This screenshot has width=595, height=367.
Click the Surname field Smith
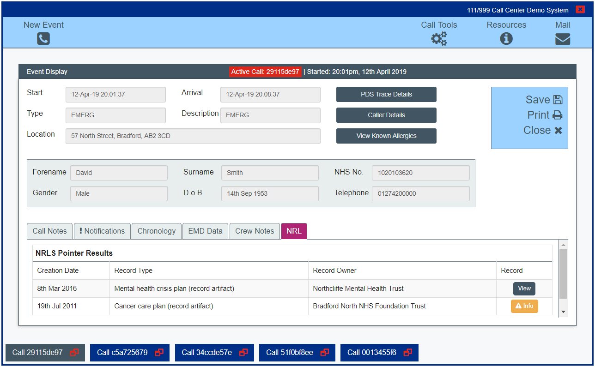pyautogui.click(x=270, y=173)
